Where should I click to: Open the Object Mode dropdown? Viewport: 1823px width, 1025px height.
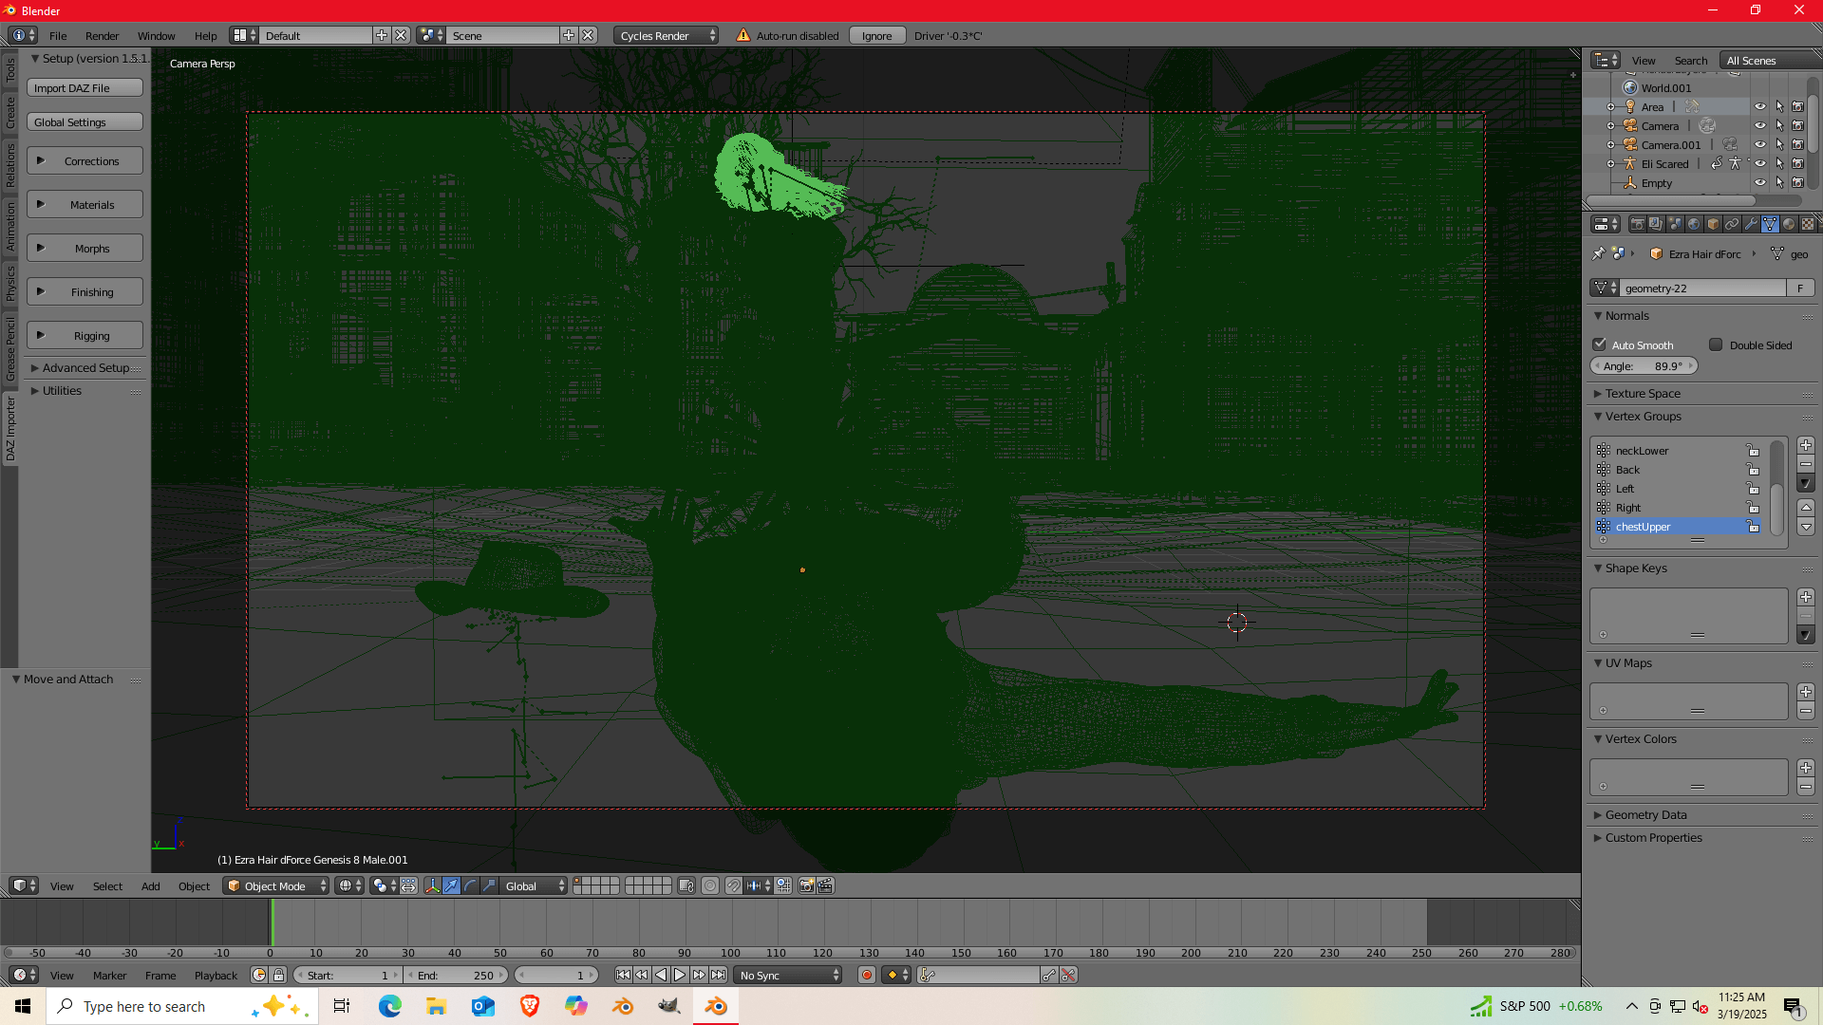(x=276, y=885)
